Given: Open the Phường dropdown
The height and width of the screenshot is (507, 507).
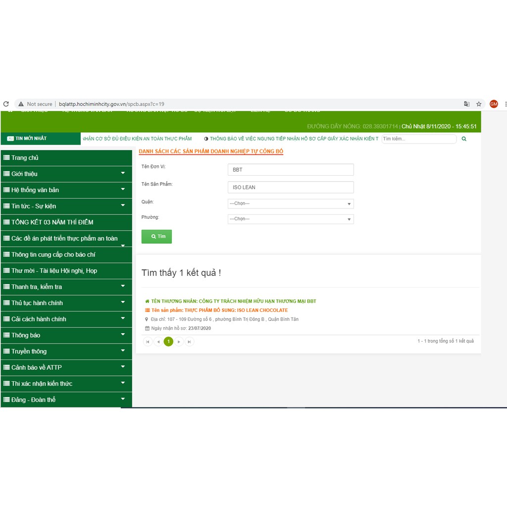Looking at the screenshot, I should (291, 219).
